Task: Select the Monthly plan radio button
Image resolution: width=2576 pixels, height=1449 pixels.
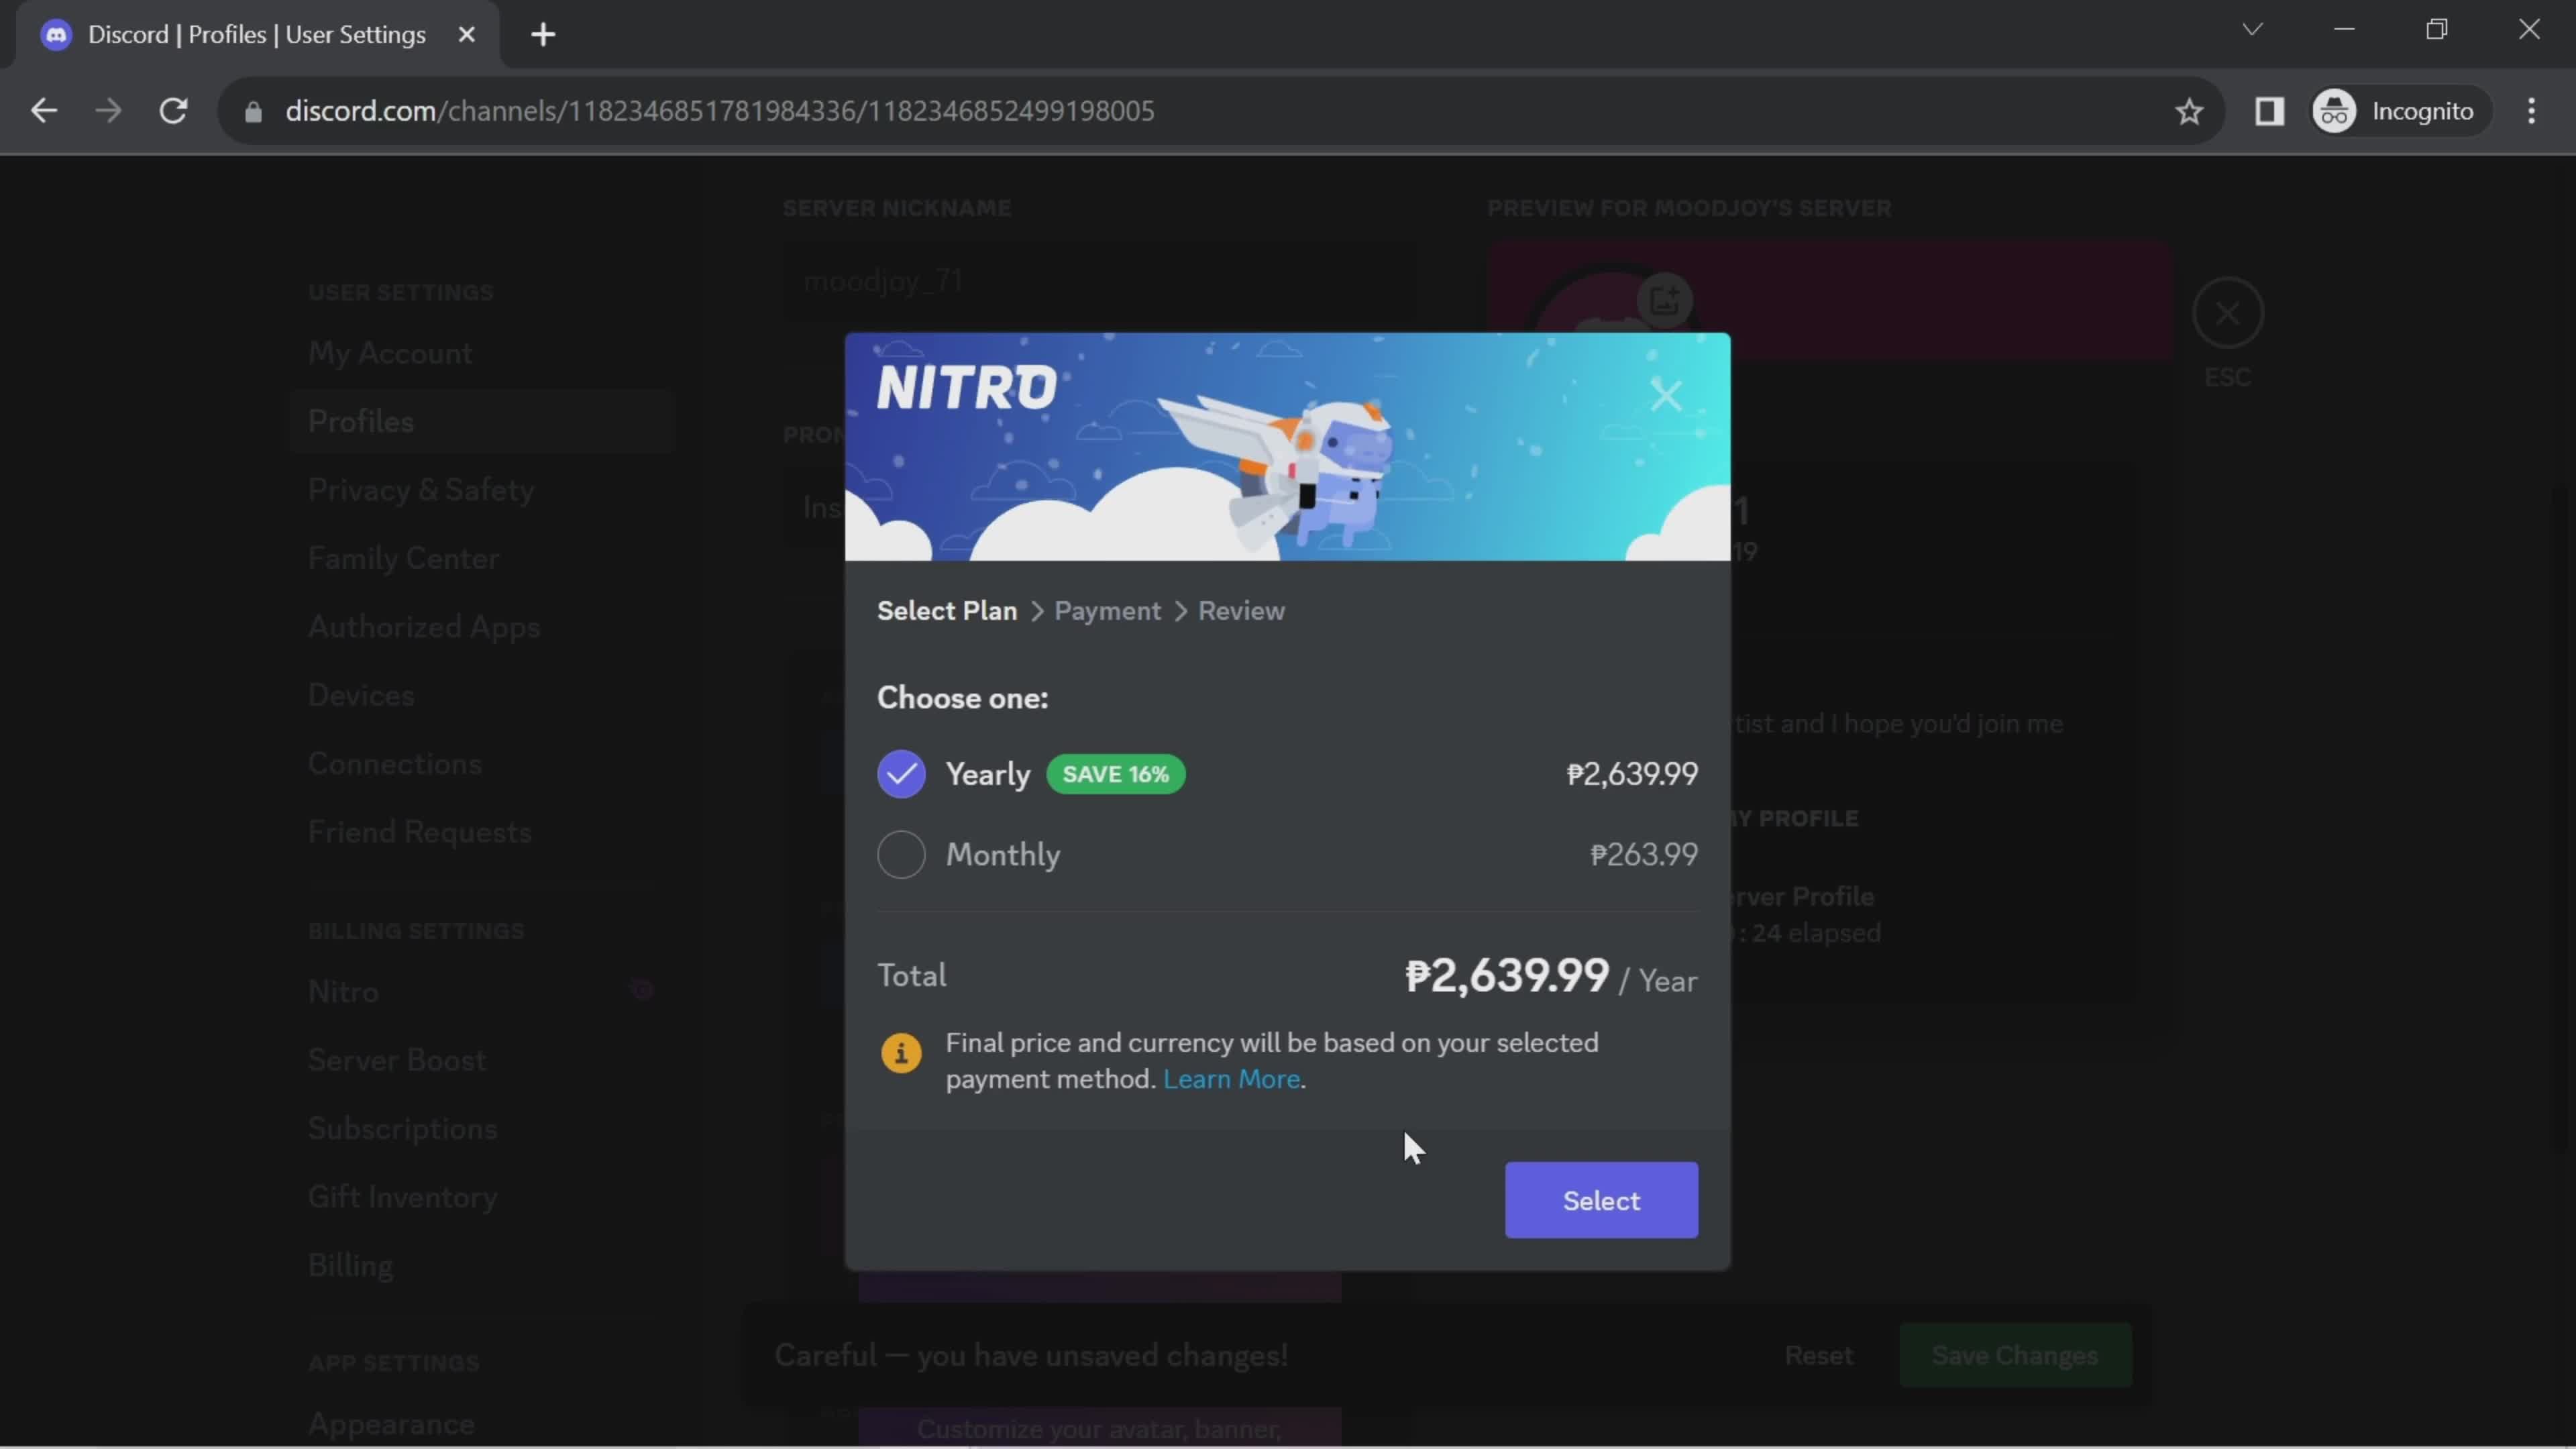Action: click(902, 855)
